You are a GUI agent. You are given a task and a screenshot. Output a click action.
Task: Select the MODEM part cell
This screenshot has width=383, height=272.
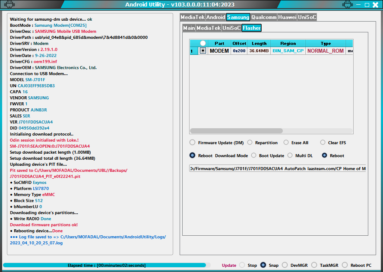point(219,51)
